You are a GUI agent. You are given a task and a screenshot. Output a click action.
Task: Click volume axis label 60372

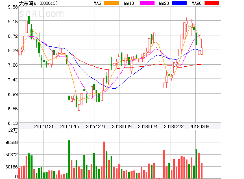[x=12, y=155]
